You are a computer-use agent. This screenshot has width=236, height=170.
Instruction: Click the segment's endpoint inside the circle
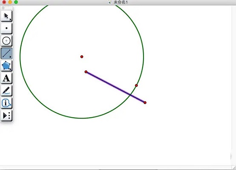pyautogui.click(x=86, y=72)
